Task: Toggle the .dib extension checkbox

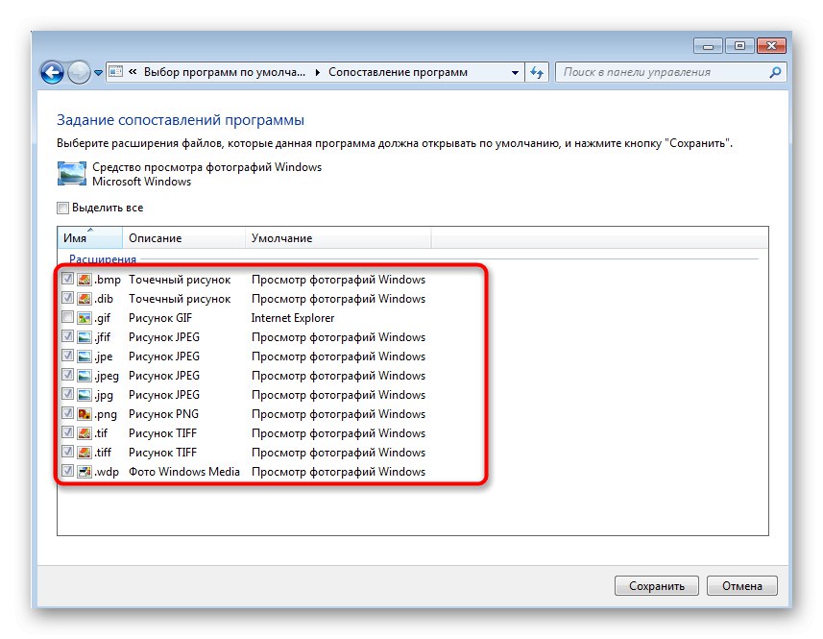Action: point(67,298)
